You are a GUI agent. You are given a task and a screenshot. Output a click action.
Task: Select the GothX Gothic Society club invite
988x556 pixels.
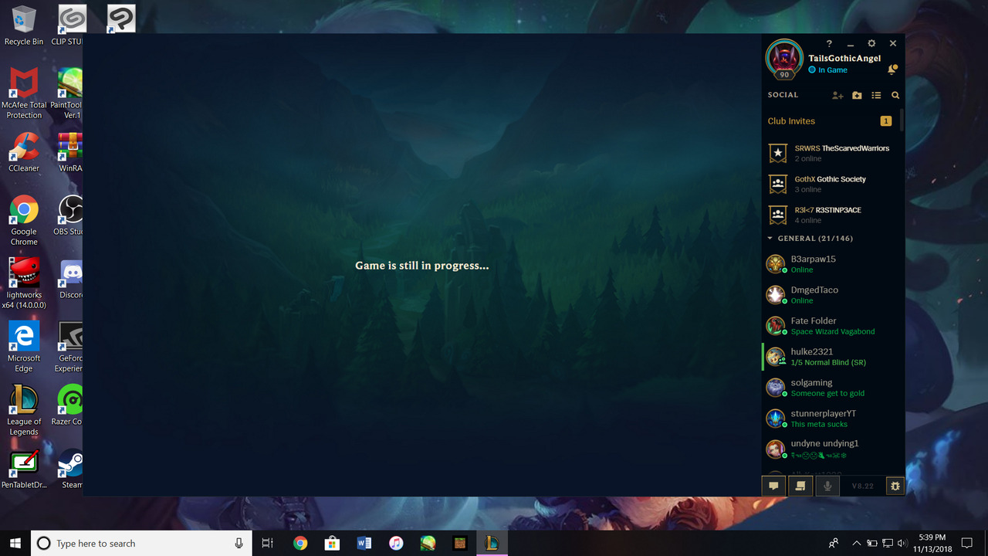[x=831, y=184]
